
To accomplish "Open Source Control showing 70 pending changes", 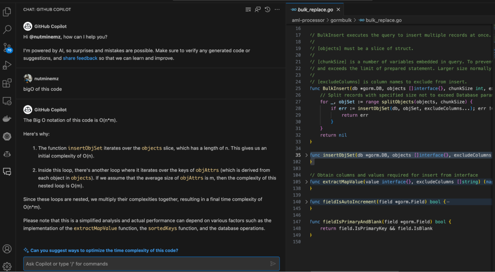I will coord(7,47).
